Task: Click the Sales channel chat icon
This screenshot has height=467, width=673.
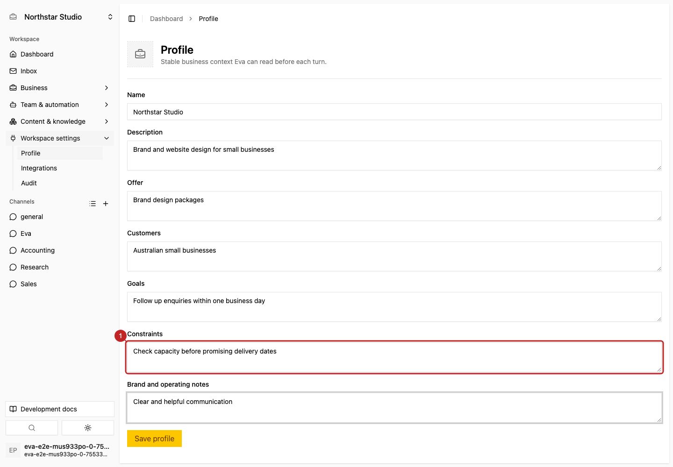Action: (x=13, y=284)
